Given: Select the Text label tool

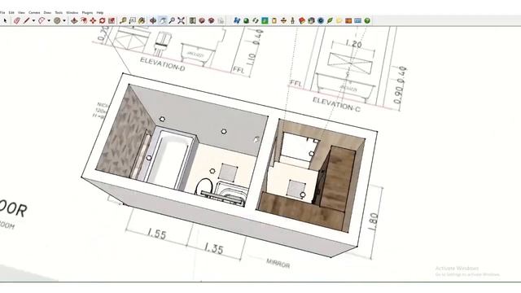Looking at the screenshot, I should [x=133, y=20].
